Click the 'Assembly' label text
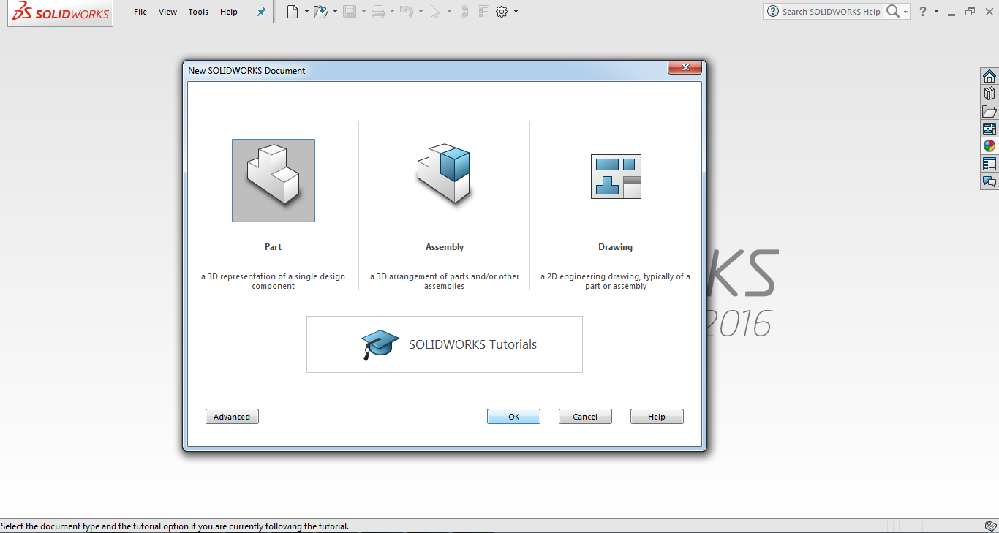Viewport: 999px width, 533px height. (x=445, y=247)
